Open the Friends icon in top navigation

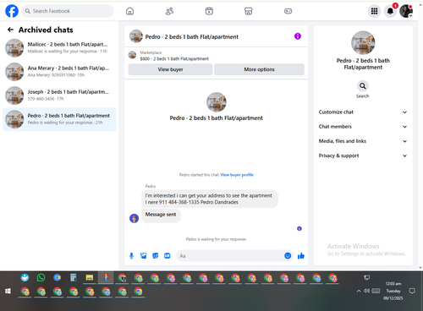[169, 11]
